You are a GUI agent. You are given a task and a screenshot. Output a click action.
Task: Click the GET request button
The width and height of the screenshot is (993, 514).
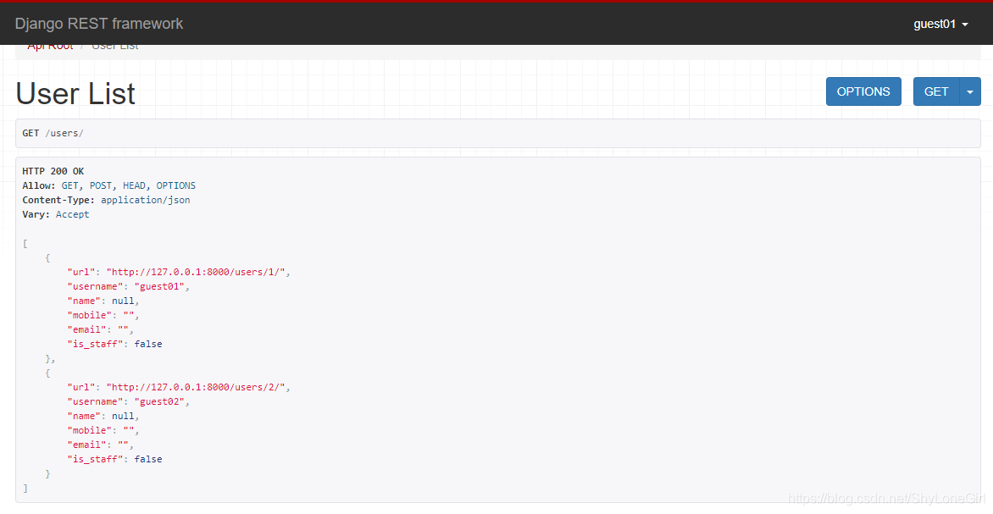(936, 91)
